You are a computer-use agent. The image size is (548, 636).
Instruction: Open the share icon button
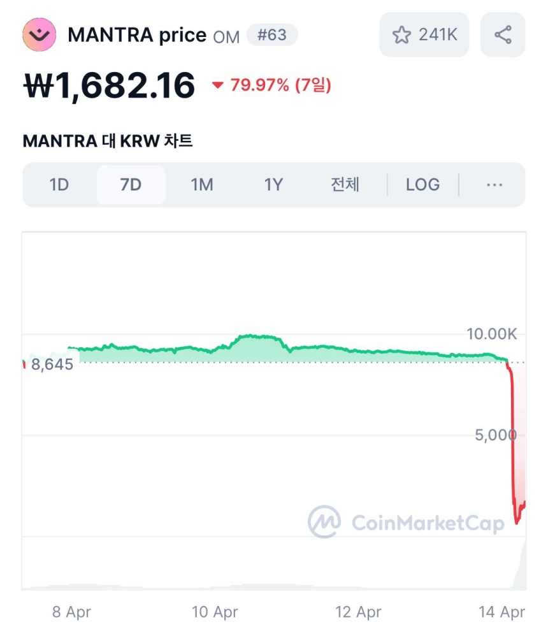point(503,35)
